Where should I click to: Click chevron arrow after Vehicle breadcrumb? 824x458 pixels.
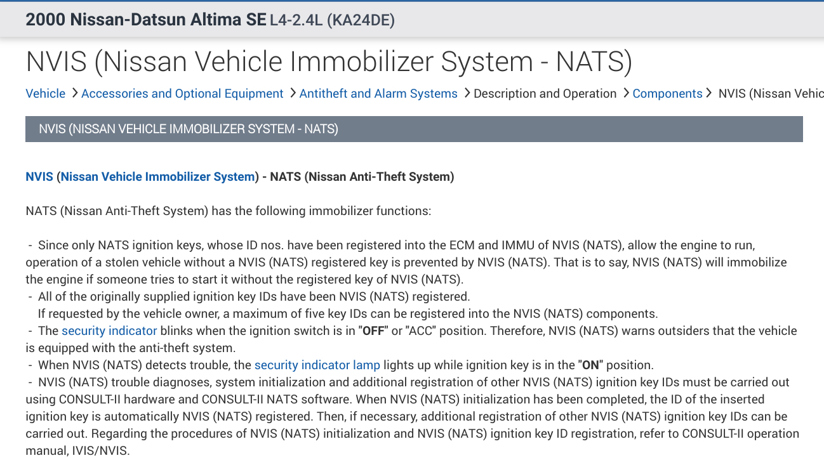74,93
